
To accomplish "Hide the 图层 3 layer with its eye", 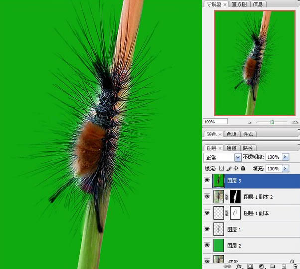I will [207, 181].
